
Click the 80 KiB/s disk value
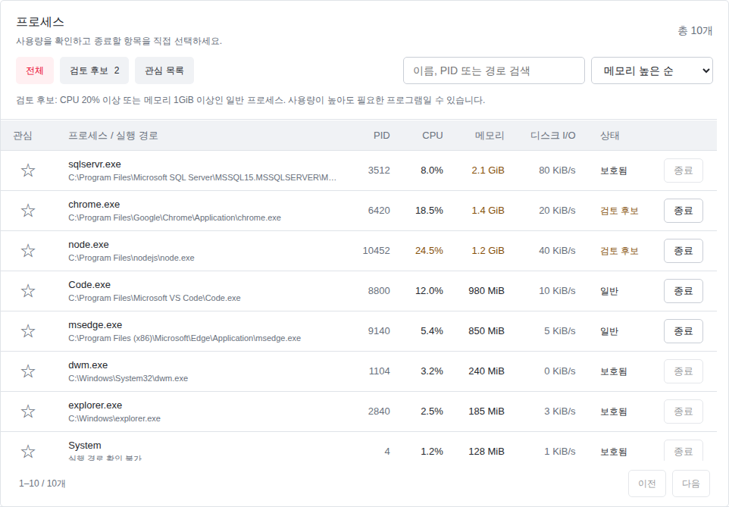[x=557, y=171]
